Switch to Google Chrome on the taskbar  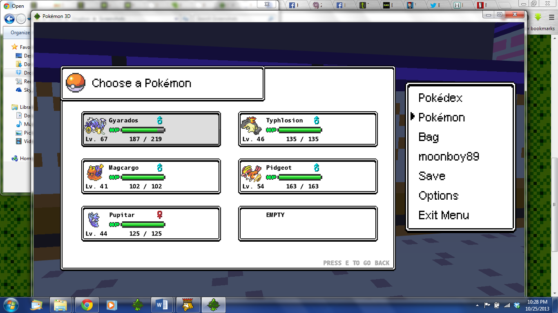tap(87, 305)
